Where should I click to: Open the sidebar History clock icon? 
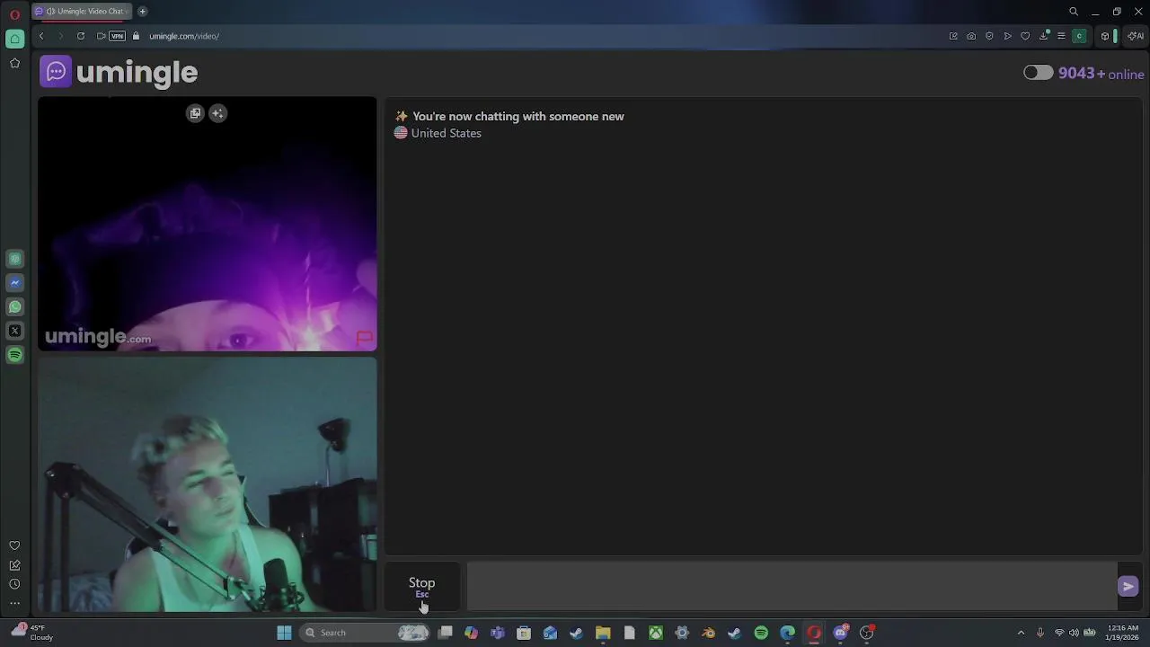(x=14, y=584)
